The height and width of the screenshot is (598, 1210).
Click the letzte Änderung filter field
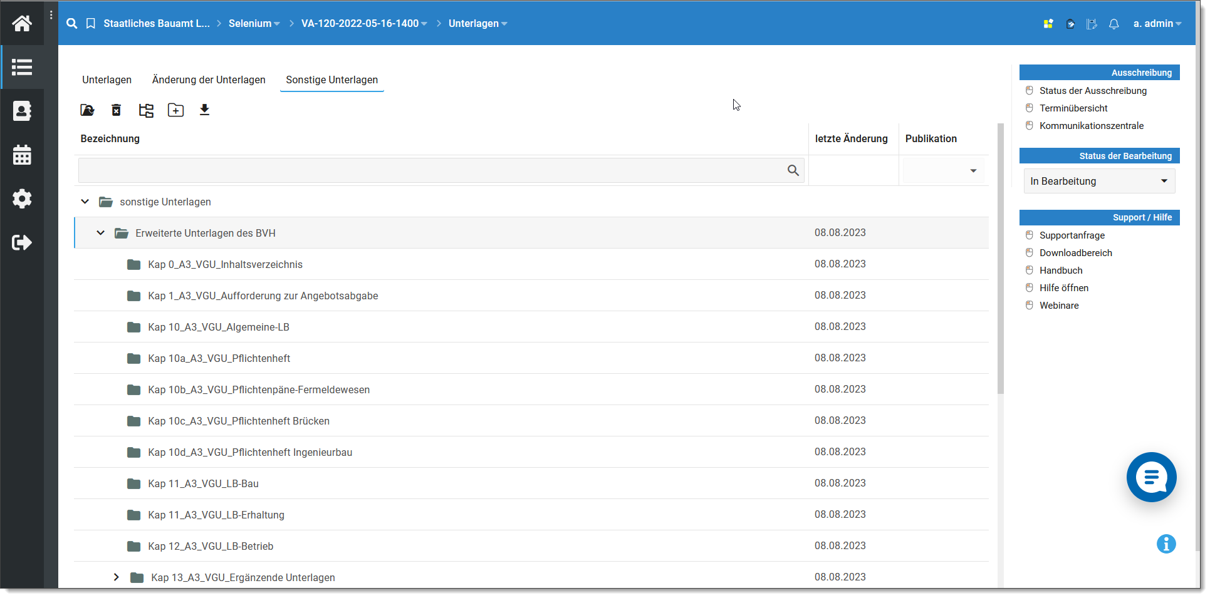pyautogui.click(x=853, y=170)
